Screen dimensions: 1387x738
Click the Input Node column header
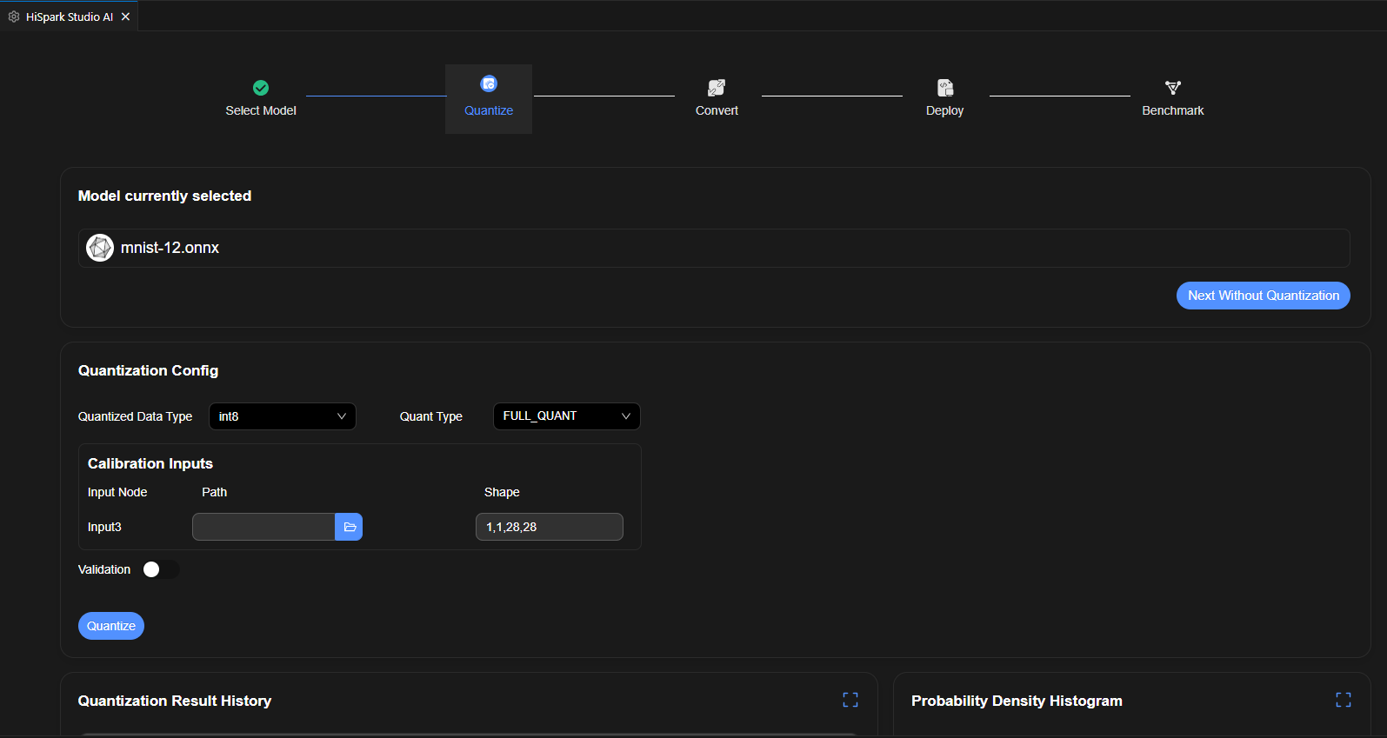click(x=117, y=492)
